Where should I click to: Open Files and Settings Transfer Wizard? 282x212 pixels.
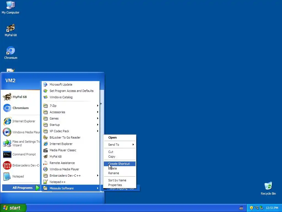21,143
